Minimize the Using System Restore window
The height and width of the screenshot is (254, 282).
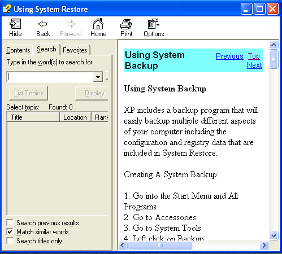pos(246,9)
